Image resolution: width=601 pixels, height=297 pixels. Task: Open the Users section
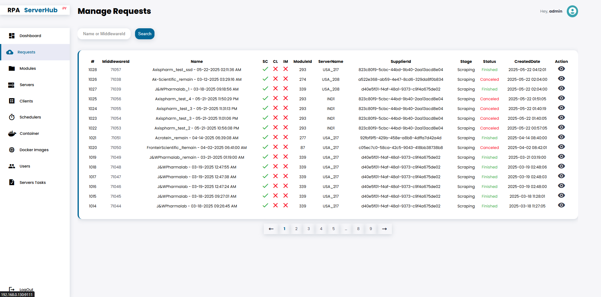tap(25, 166)
